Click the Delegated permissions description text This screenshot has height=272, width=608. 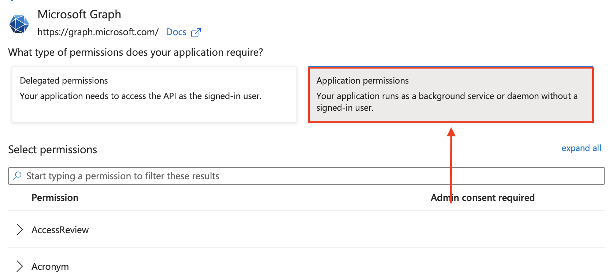[141, 96]
